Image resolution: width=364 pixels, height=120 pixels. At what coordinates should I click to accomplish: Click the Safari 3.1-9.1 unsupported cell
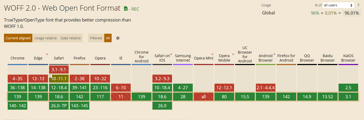[x=59, y=70]
